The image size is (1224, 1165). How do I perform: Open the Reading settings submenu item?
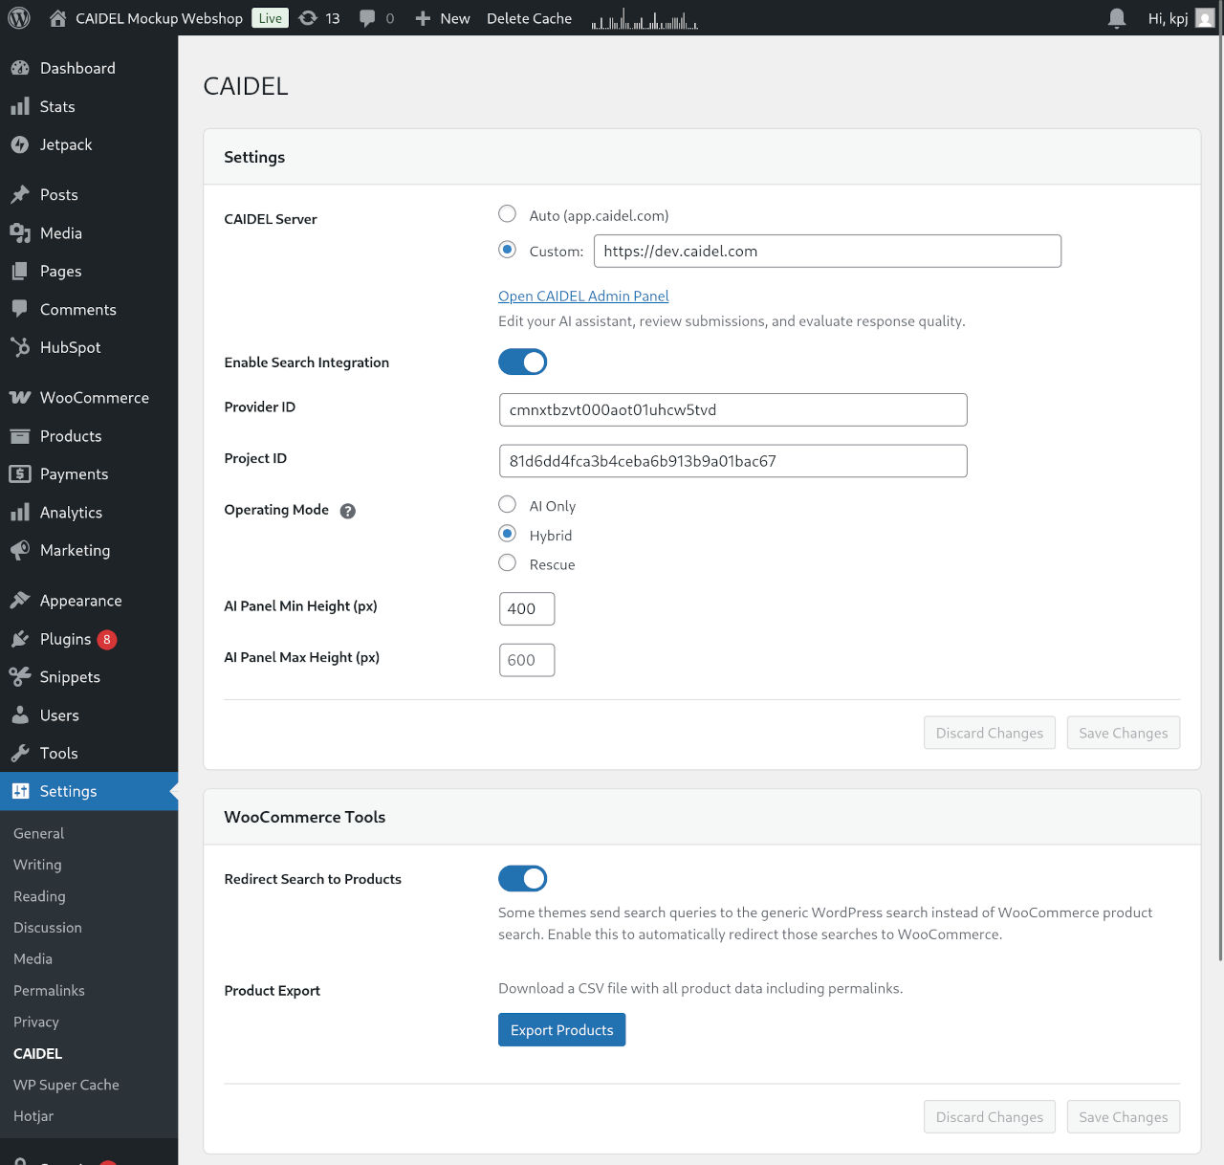click(39, 896)
